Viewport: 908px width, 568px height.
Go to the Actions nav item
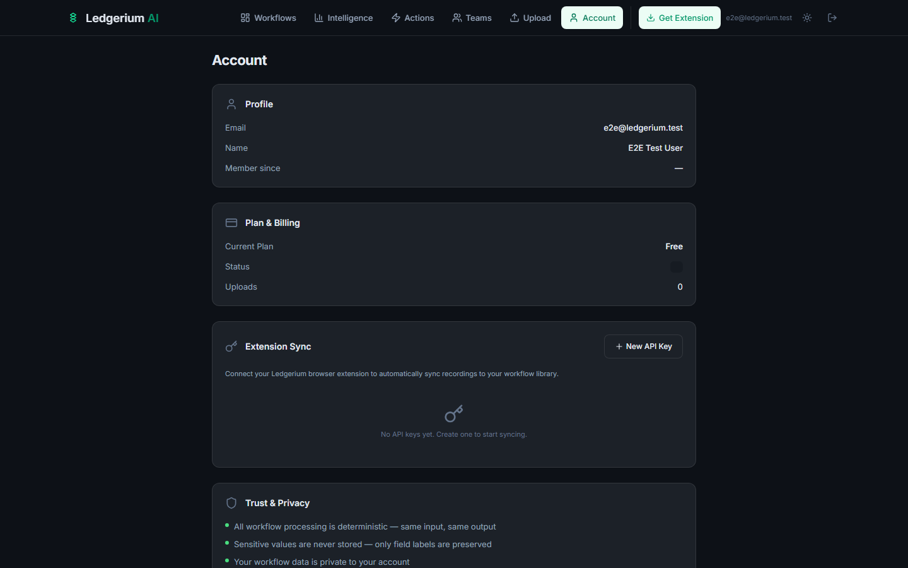[412, 18]
